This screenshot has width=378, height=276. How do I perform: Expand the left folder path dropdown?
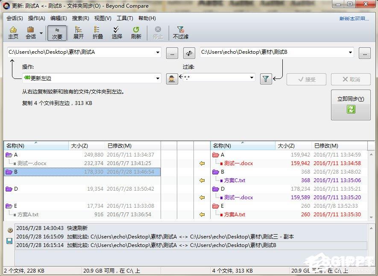coord(158,52)
